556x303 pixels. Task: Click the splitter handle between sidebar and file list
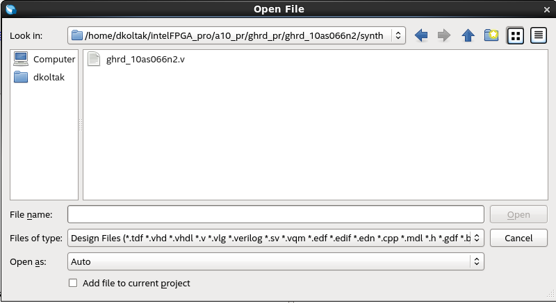click(x=81, y=125)
